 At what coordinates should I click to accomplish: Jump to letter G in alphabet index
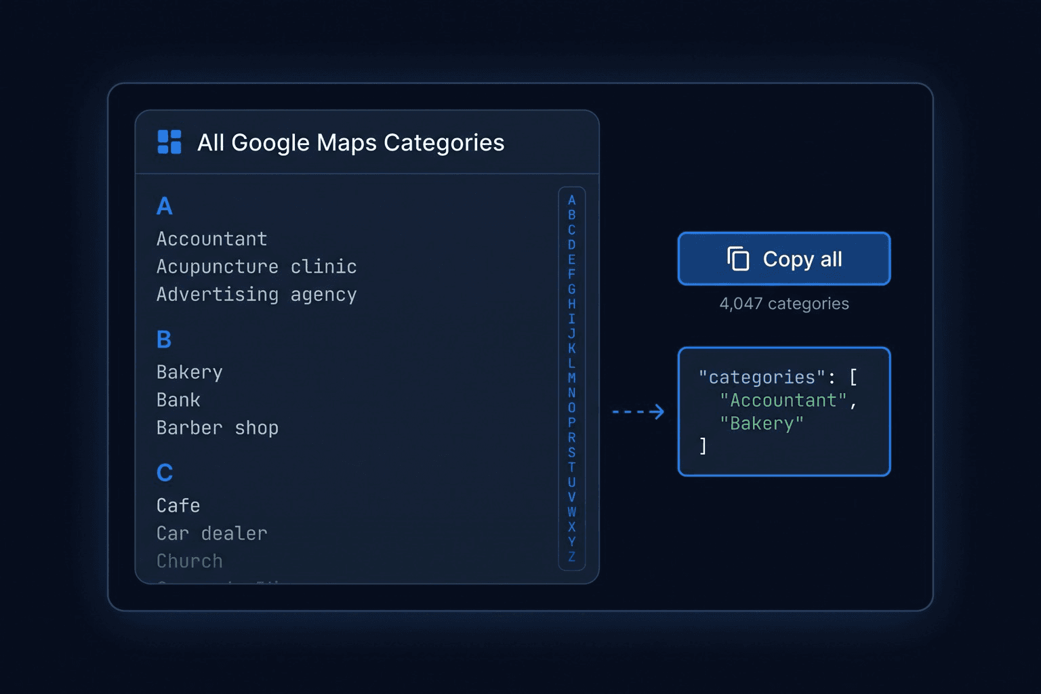tap(572, 289)
